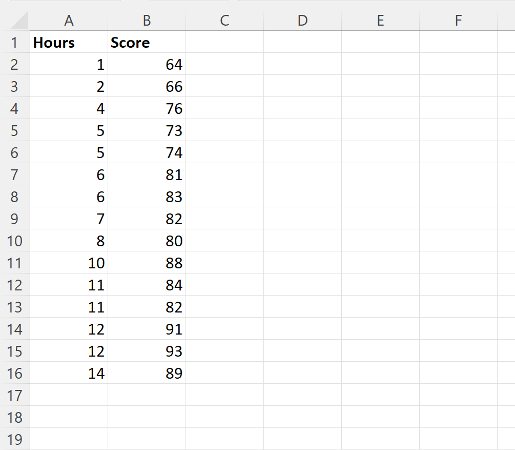Select Hours value 5 in row 5
Image resolution: width=515 pixels, height=450 pixels.
(x=69, y=130)
